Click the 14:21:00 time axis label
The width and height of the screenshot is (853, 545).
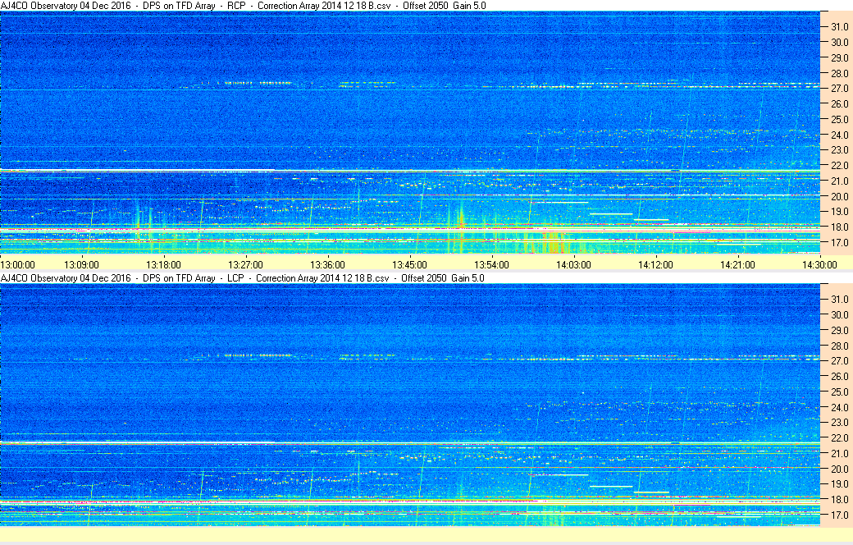tap(737, 265)
